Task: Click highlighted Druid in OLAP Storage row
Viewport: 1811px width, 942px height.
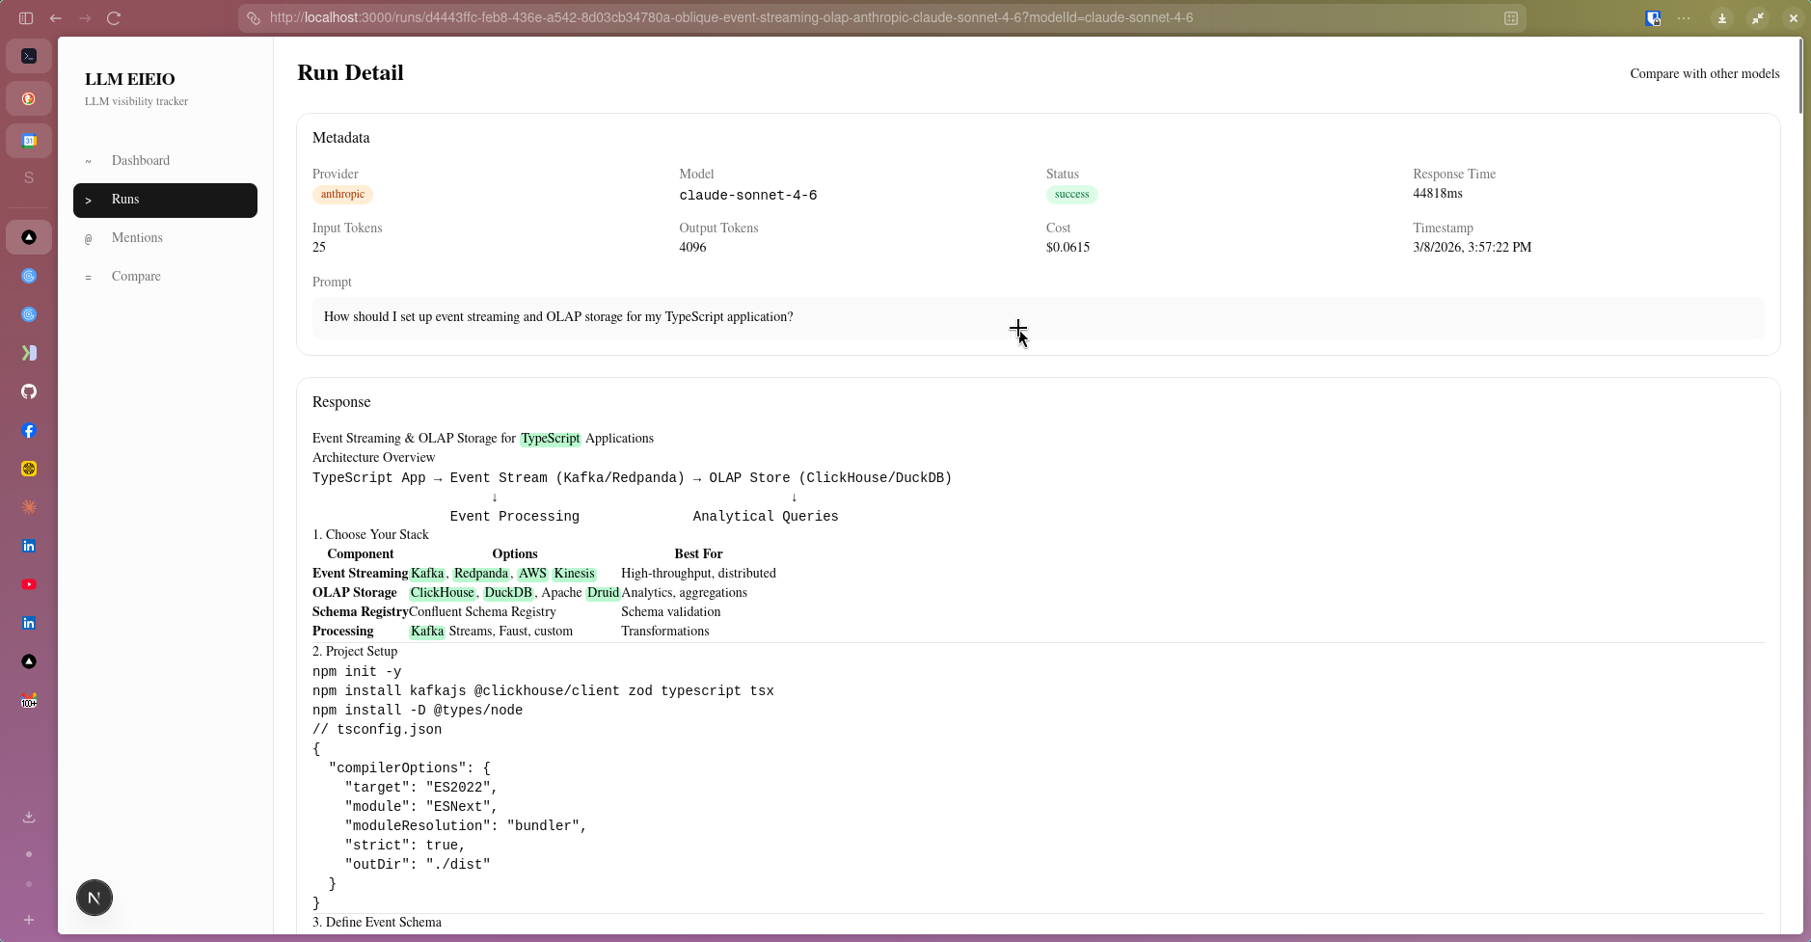Action: (x=603, y=592)
